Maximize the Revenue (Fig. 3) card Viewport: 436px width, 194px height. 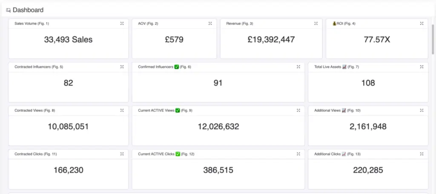point(316,23)
